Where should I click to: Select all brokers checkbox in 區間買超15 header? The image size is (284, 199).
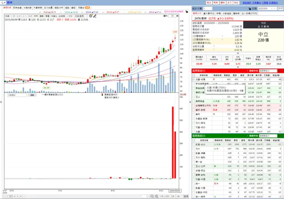pos(193,75)
